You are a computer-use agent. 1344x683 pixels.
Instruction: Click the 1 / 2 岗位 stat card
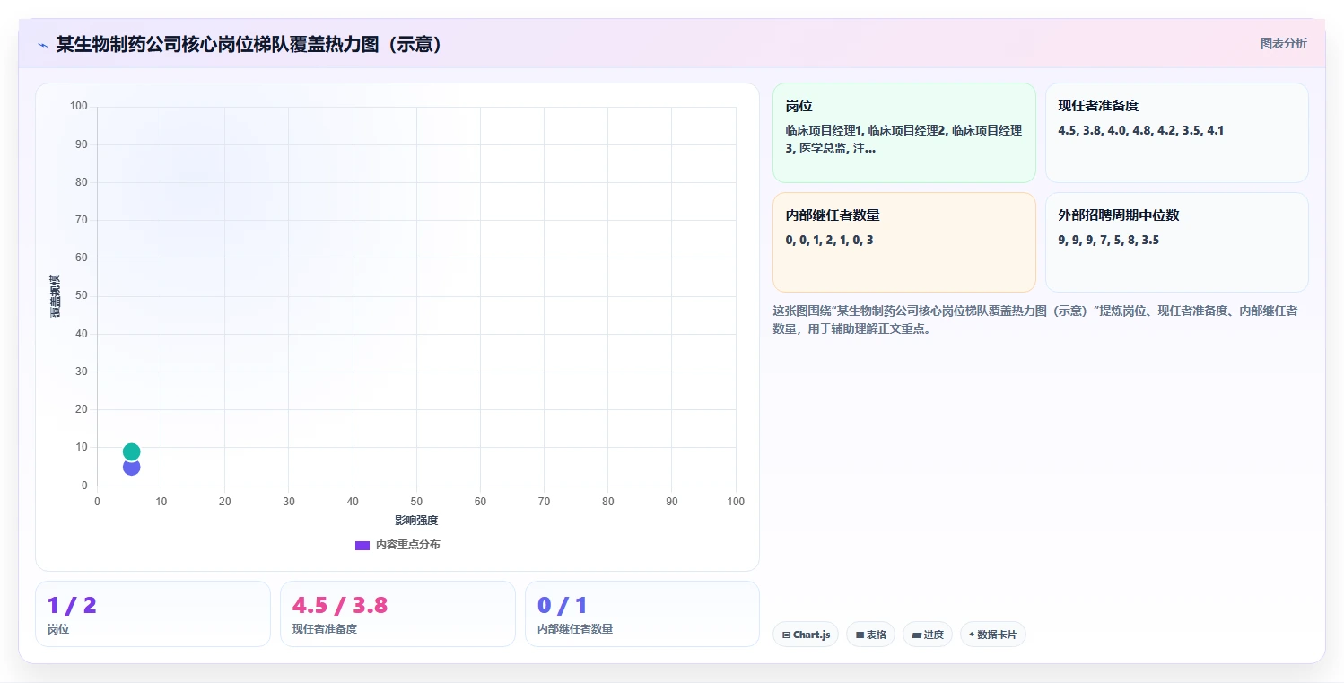click(153, 614)
